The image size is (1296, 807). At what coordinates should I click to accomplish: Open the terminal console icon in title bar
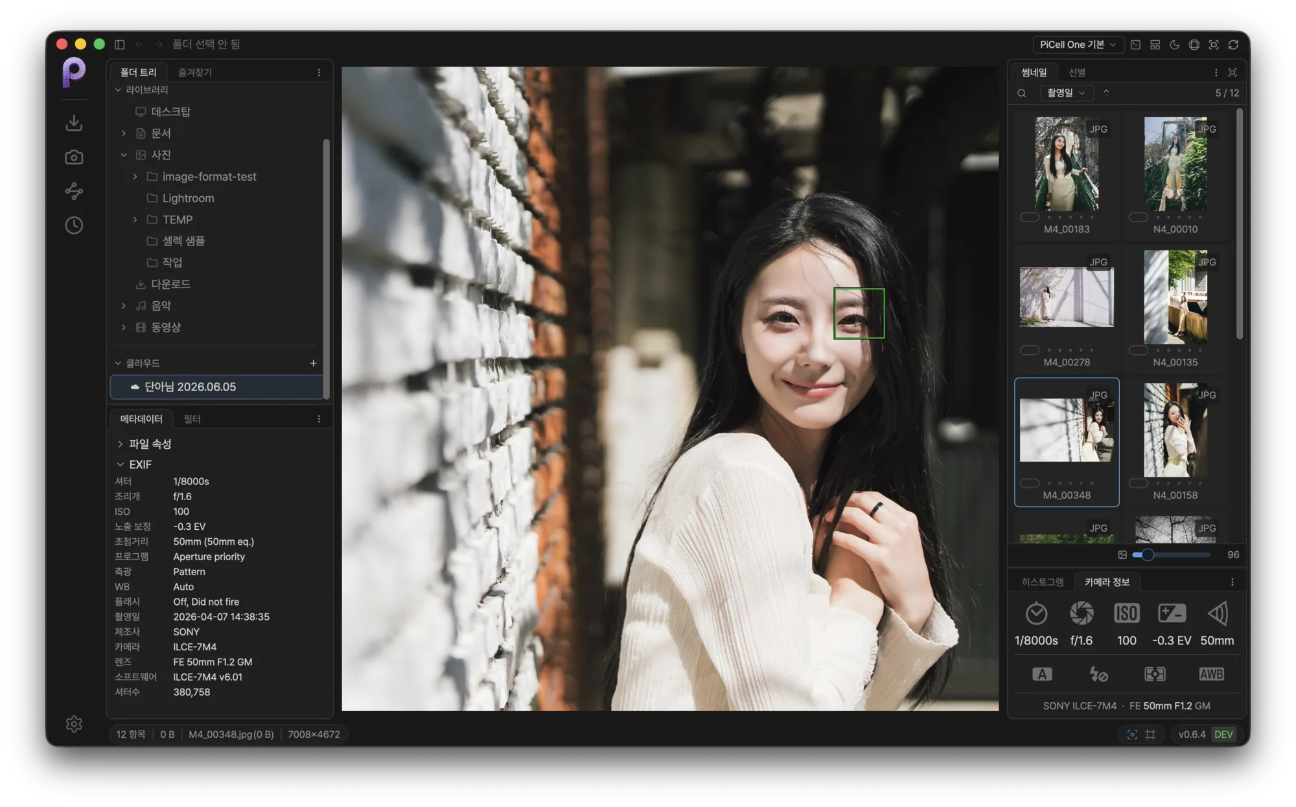coord(1135,45)
